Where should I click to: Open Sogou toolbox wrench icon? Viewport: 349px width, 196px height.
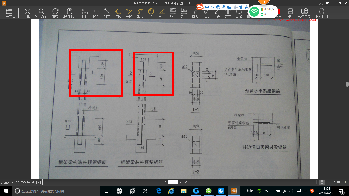tap(246, 7)
